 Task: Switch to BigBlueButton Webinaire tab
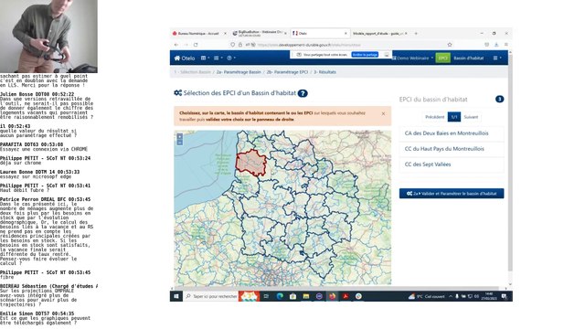(x=259, y=34)
